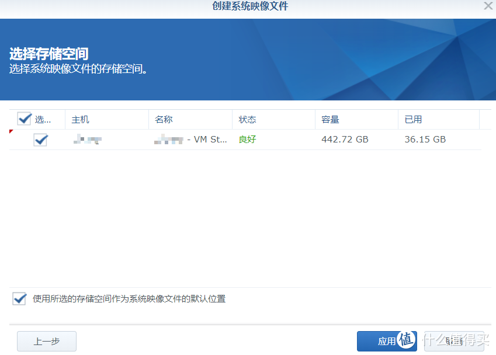The image size is (496, 355).
Task: Click the 已用 column header
Action: (x=413, y=120)
